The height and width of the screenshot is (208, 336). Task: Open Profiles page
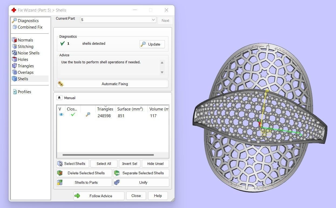click(x=24, y=92)
